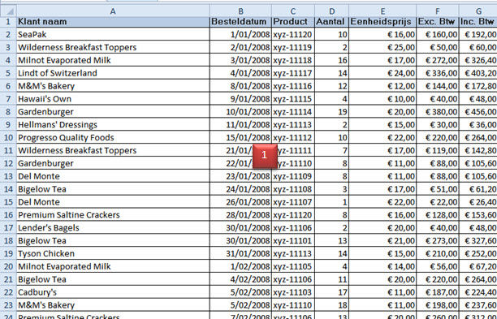Select row 17 header
Viewport: 497px width, 319px height.
[x=8, y=228]
